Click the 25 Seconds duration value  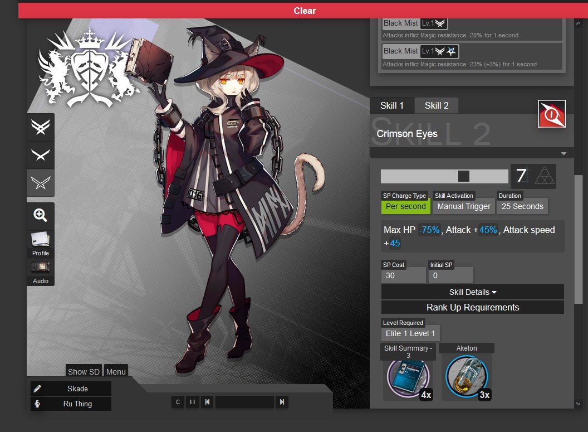coord(522,206)
